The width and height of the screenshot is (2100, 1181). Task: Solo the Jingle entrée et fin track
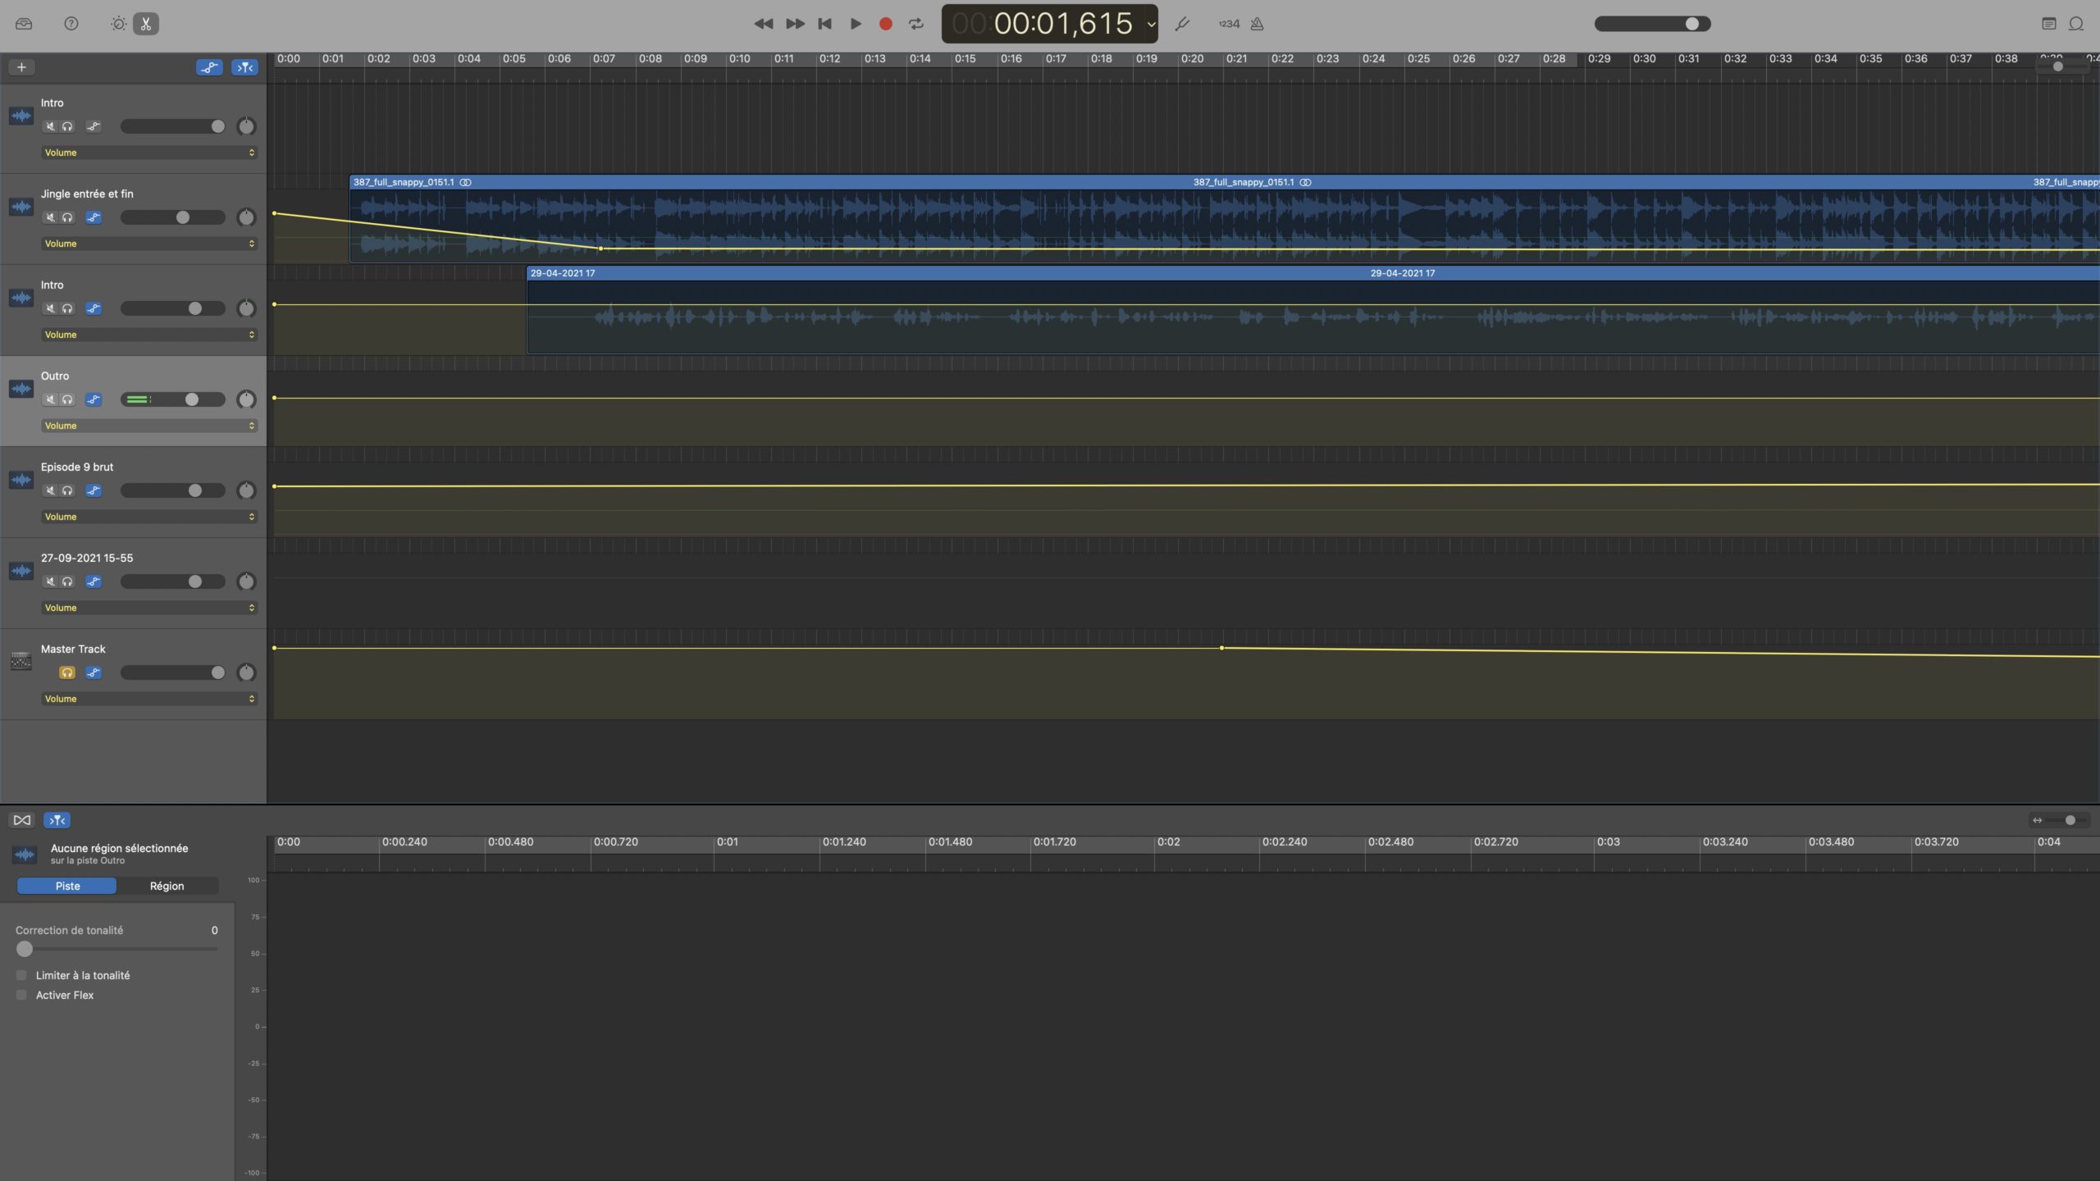coord(67,217)
